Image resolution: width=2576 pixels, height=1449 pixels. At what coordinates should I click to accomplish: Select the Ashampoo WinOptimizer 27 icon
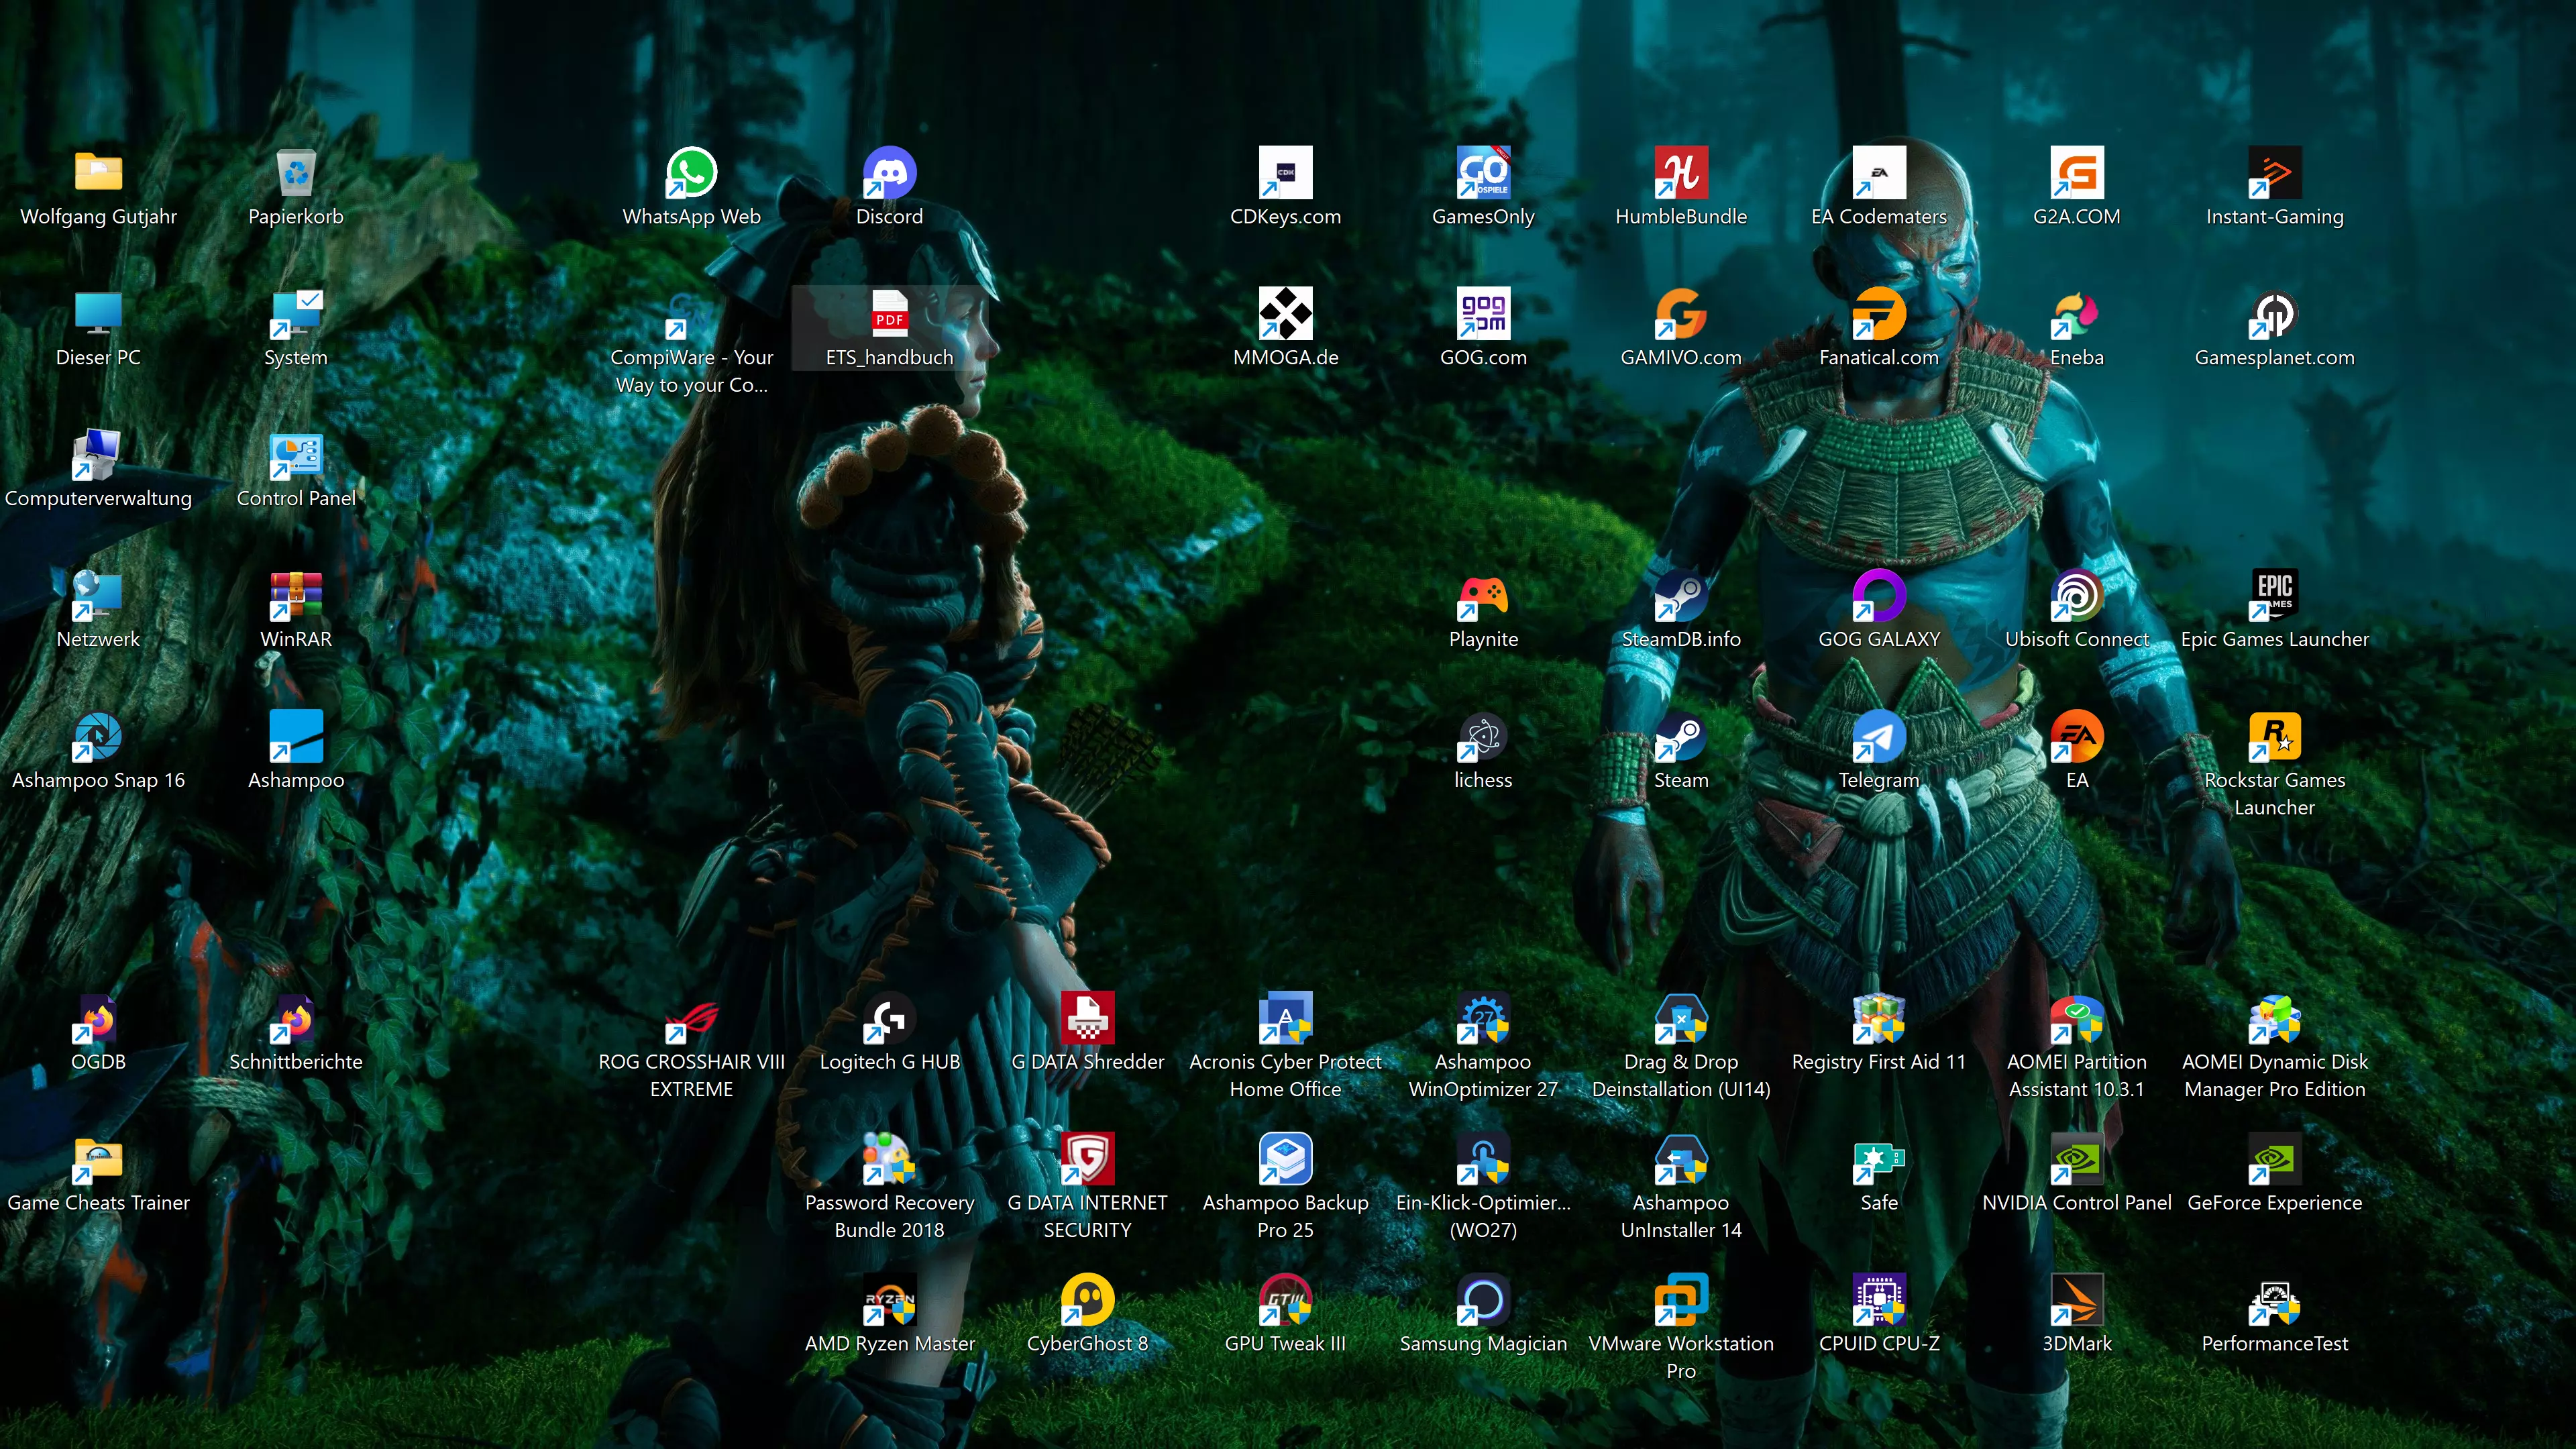point(1483,1019)
